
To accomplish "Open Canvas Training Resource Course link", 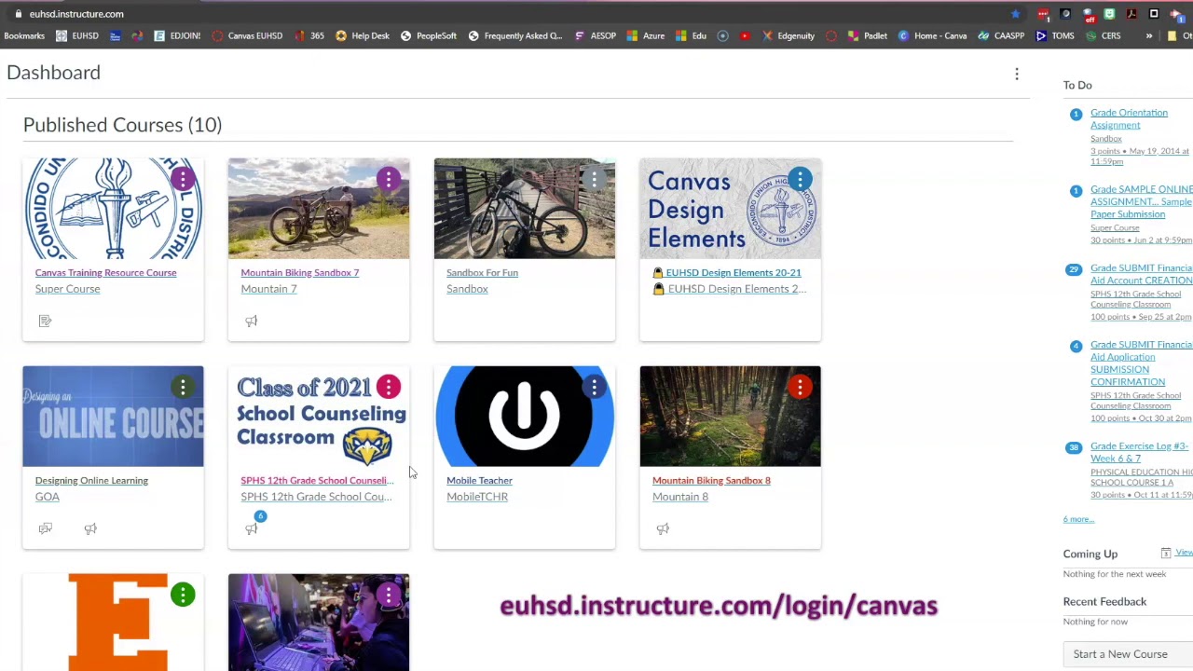I will pos(105,273).
